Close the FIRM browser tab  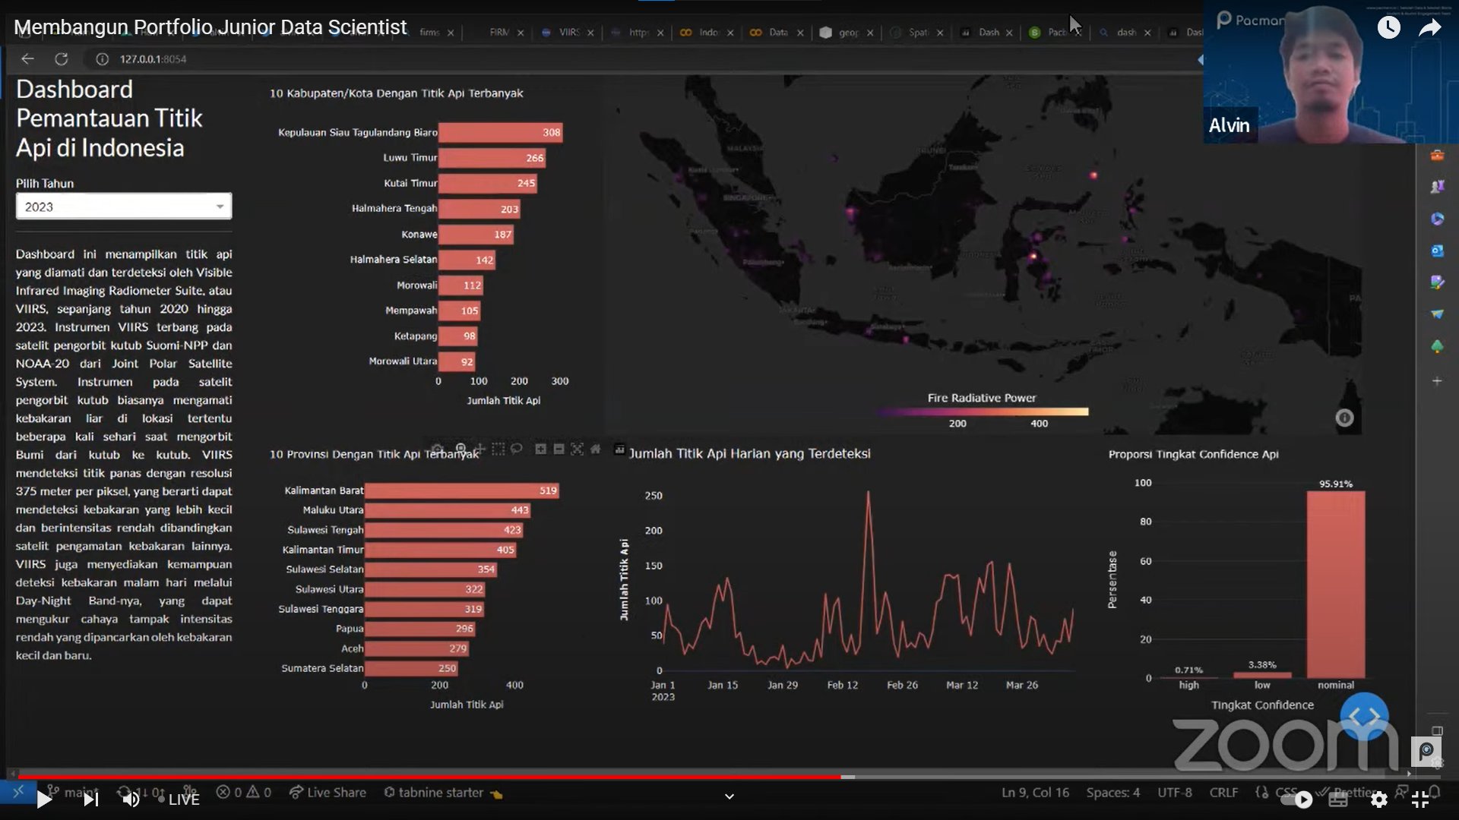point(521,33)
